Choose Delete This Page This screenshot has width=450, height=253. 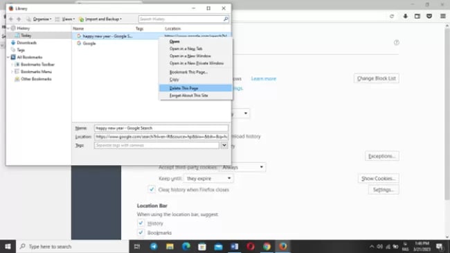point(195,88)
